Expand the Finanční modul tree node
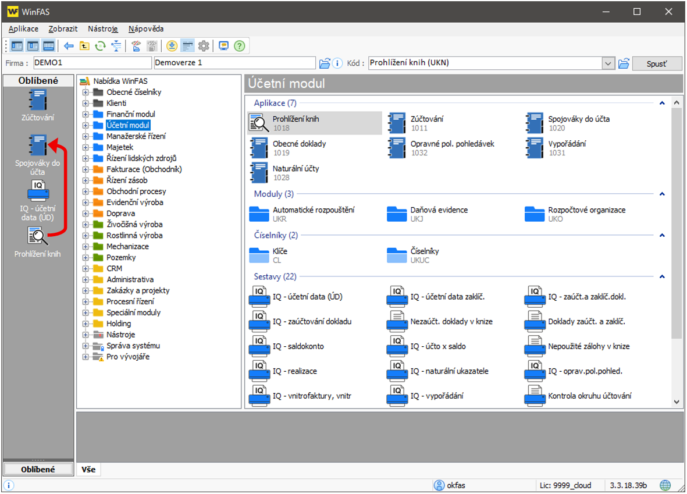687x494 pixels. pyautogui.click(x=86, y=114)
